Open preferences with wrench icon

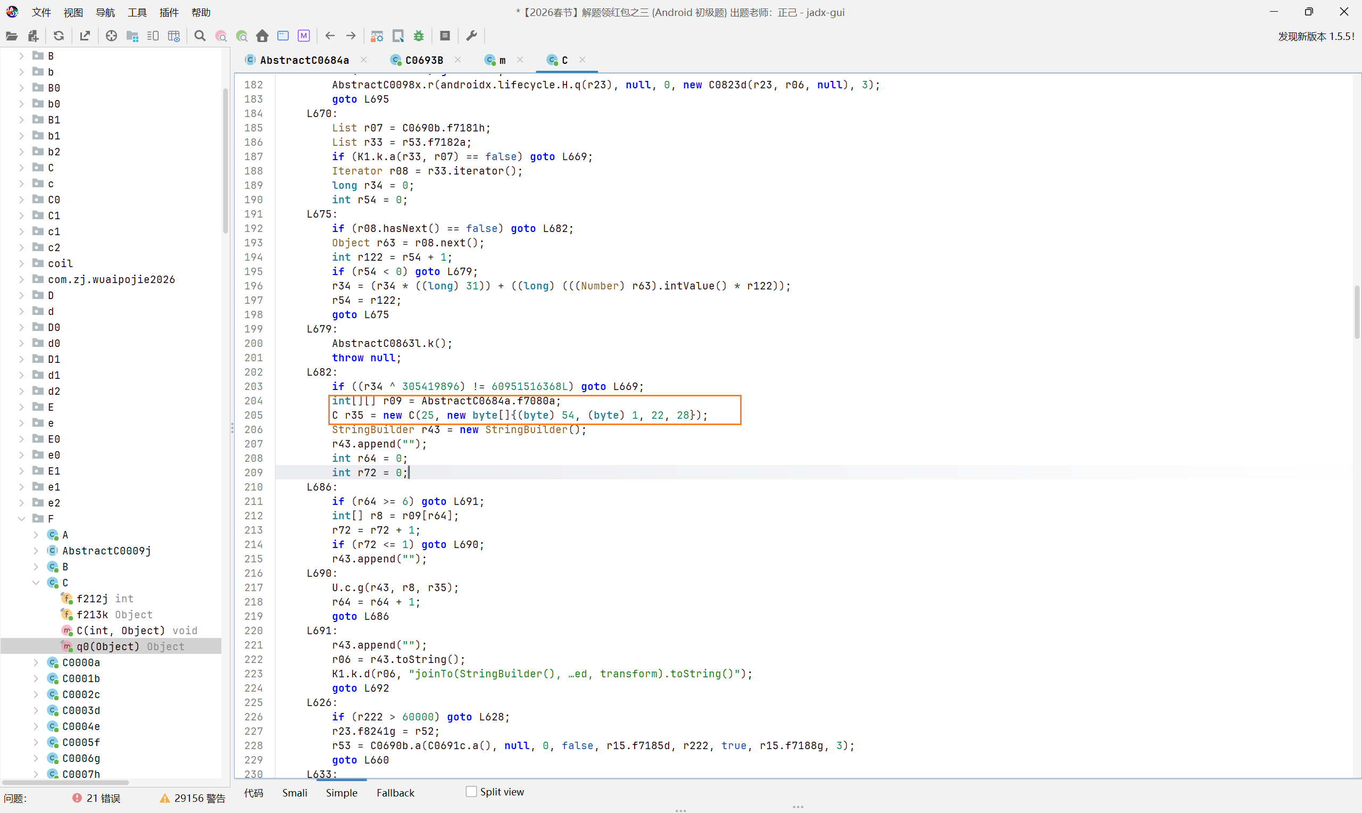[471, 36]
